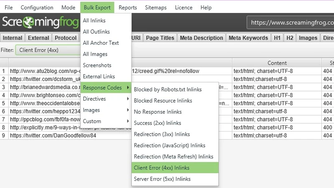Choose All Outlinks export
The image size is (334, 188).
[x=106, y=32]
